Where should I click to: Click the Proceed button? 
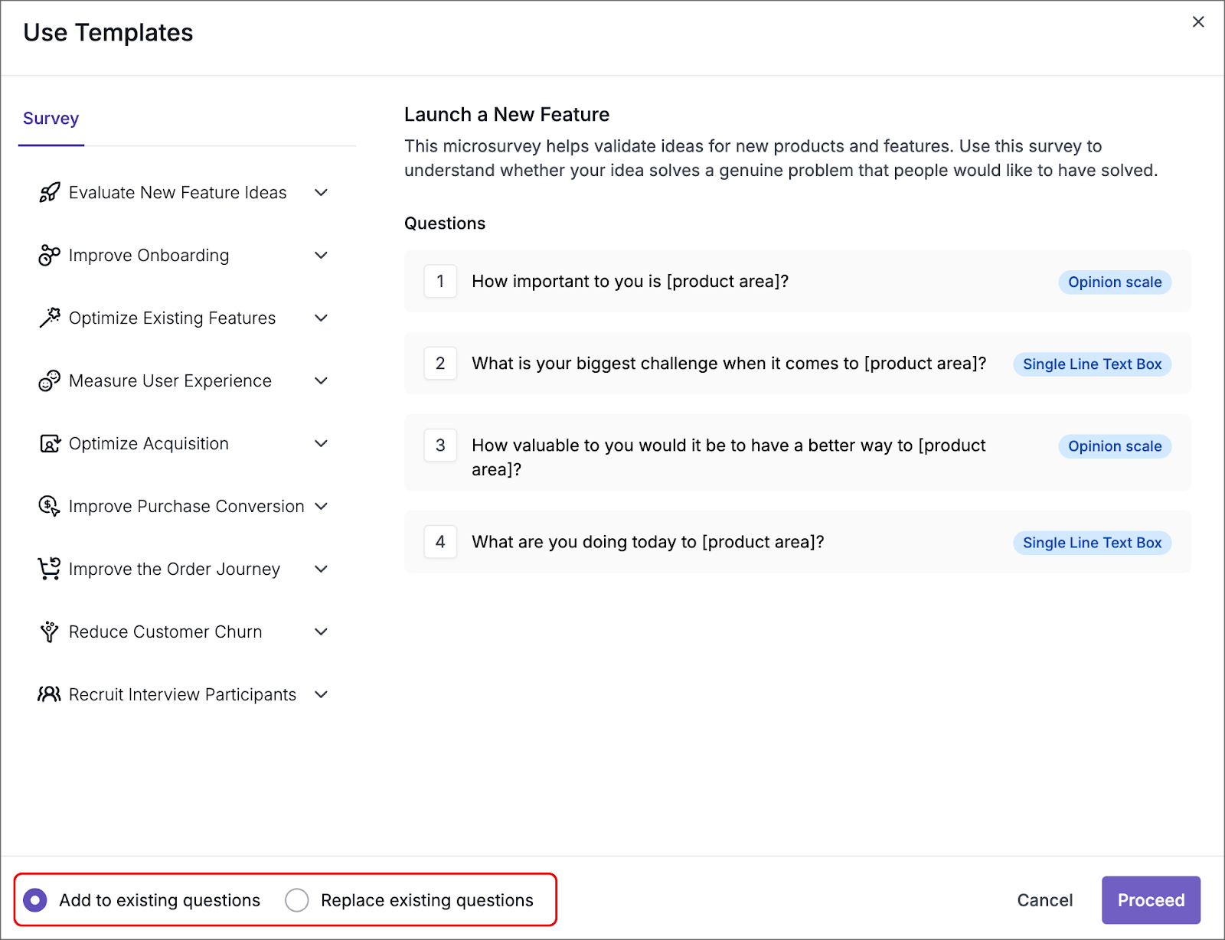1151,900
